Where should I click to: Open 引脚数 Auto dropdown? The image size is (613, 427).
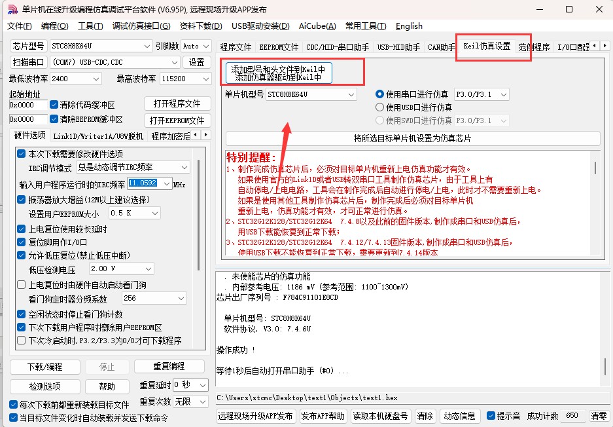click(x=196, y=46)
